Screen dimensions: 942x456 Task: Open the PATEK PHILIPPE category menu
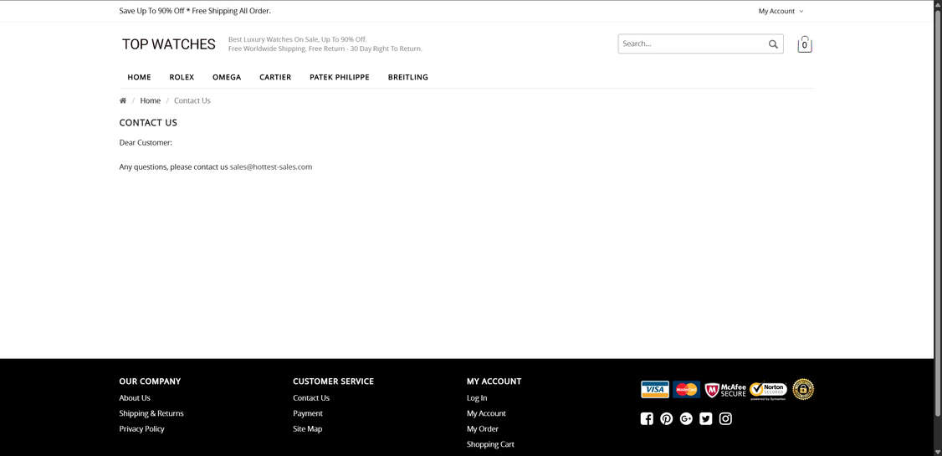click(340, 77)
